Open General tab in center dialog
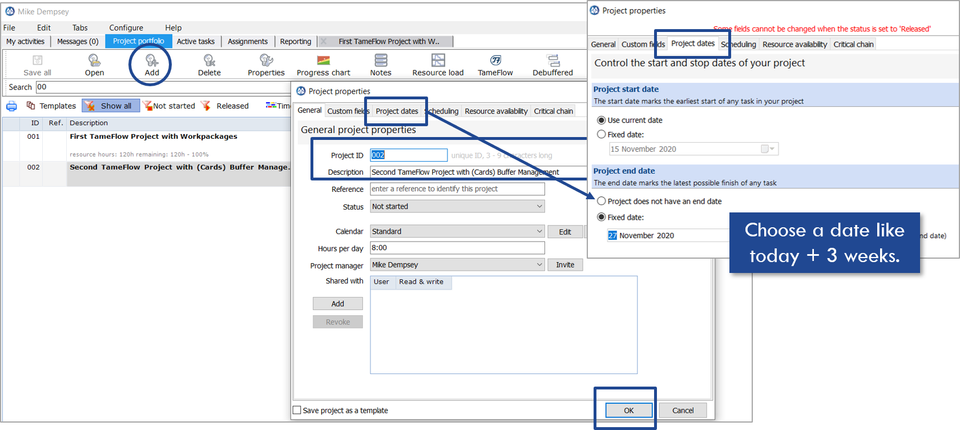The width and height of the screenshot is (960, 430). point(309,110)
